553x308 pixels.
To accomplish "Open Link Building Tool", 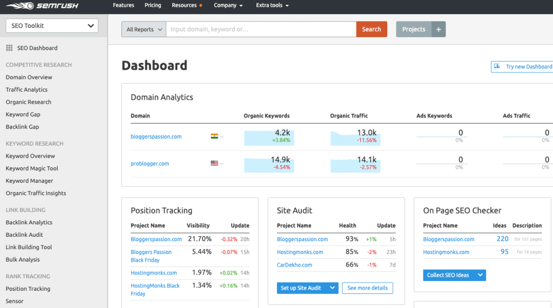I will tap(29, 247).
